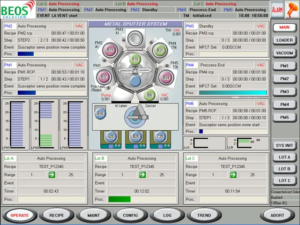
Task: Click the ABORT button
Action: pos(277,215)
